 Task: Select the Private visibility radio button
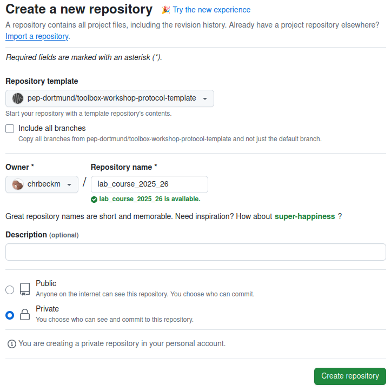pos(10,315)
